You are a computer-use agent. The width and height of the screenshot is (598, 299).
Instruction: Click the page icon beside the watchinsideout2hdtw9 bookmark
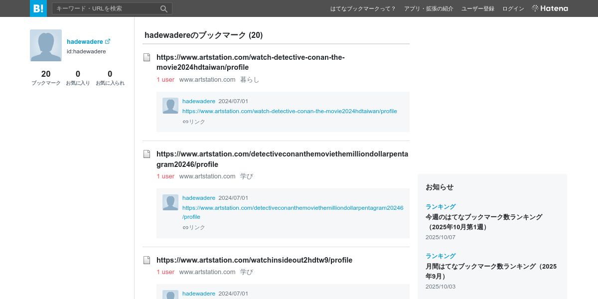(x=147, y=260)
